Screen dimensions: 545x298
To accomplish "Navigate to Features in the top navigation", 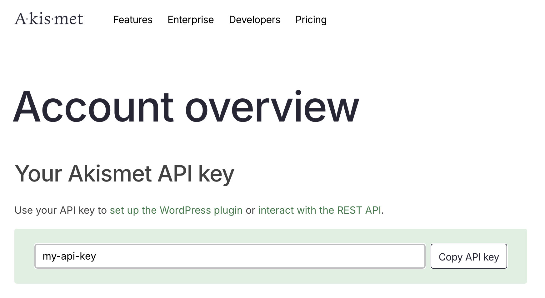I will [x=133, y=20].
